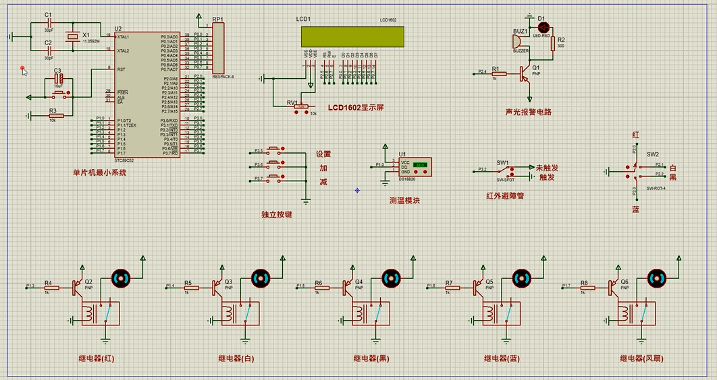Select capacitor C1 near the crystal
Screen dimensions: 717x380
49,22
